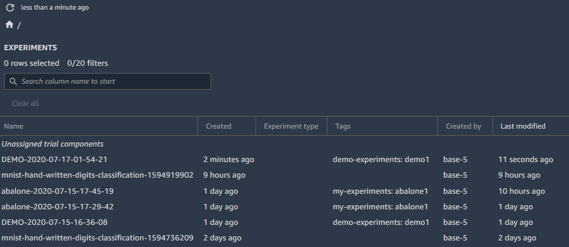This screenshot has width=569, height=247.
Task: Click the Created by column header
Action: coord(463,126)
